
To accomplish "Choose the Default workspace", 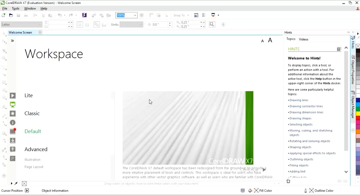I will 33,131.
